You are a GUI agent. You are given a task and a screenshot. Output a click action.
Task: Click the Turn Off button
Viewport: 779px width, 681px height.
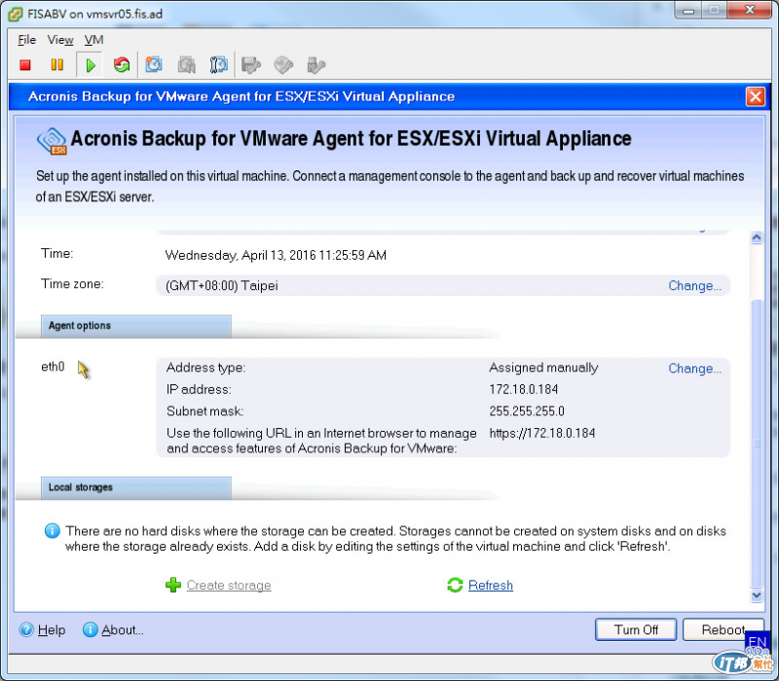(636, 629)
